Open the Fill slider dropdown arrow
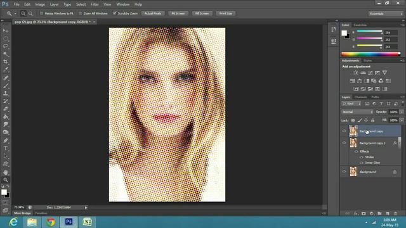This screenshot has width=406, height=228. pos(402,120)
